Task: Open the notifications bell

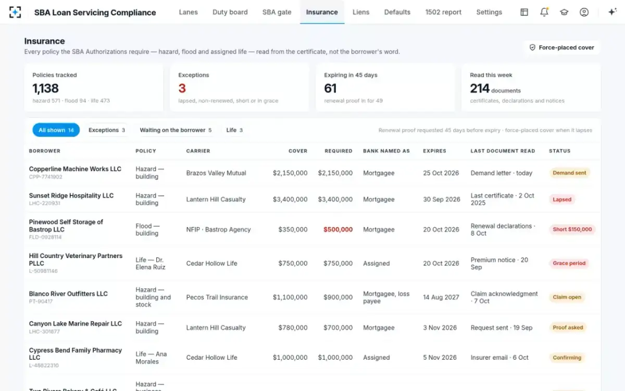Action: pyautogui.click(x=544, y=12)
